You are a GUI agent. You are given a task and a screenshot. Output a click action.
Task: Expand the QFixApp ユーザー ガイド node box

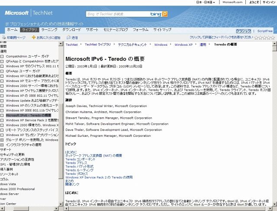coord(2,71)
